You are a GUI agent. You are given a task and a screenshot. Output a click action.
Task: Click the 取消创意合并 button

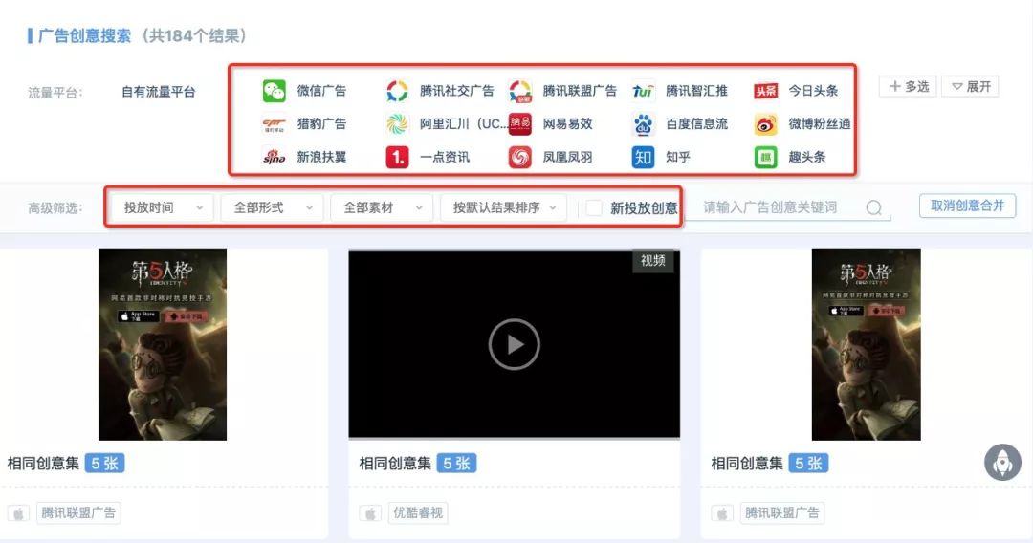point(967,206)
